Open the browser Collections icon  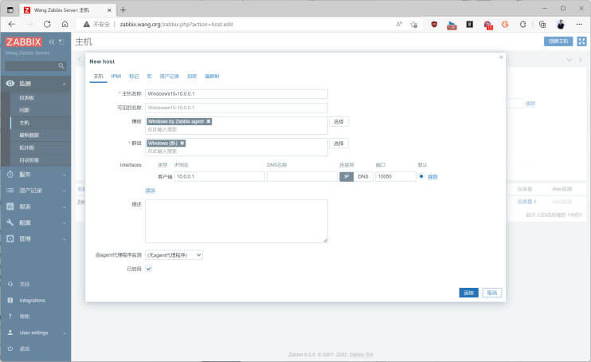click(542, 24)
